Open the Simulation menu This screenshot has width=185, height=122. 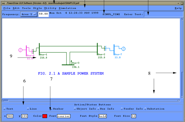pos(67,8)
